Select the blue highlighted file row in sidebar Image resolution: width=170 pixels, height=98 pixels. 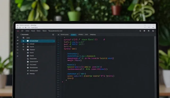tap(38, 41)
